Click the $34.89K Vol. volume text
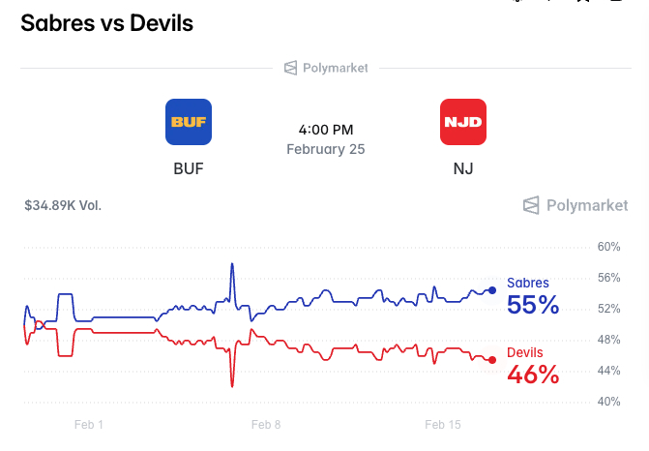Viewport: 649px width, 451px height. click(x=63, y=205)
